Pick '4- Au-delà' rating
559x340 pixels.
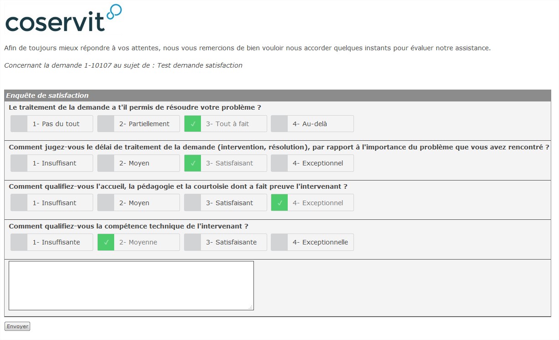312,124
